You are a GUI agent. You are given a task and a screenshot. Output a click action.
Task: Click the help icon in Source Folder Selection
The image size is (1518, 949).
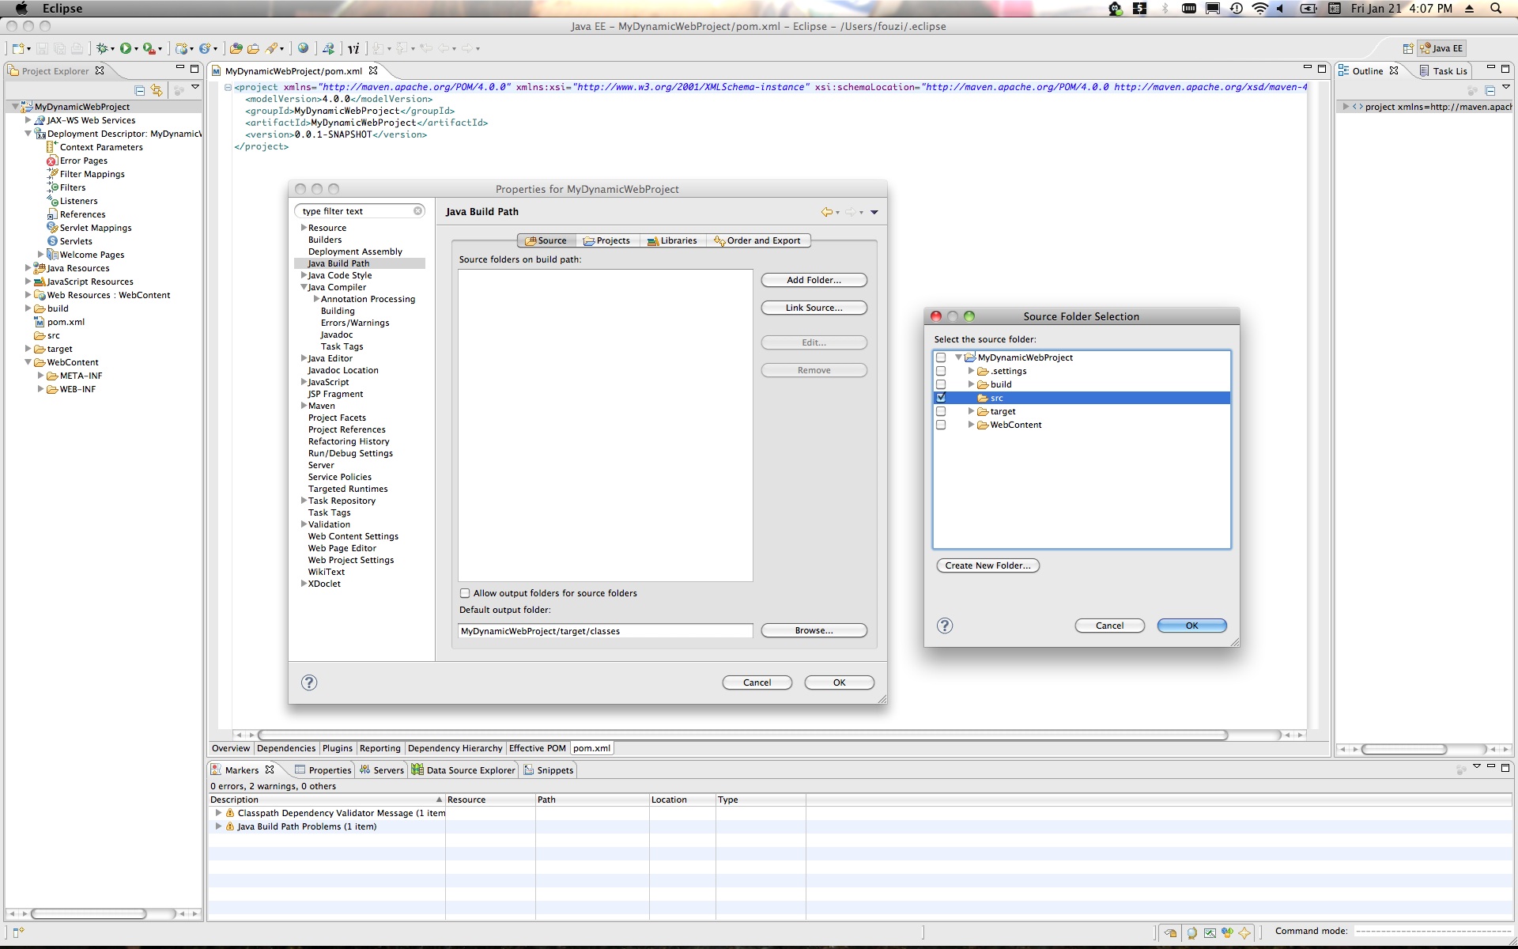[945, 626]
